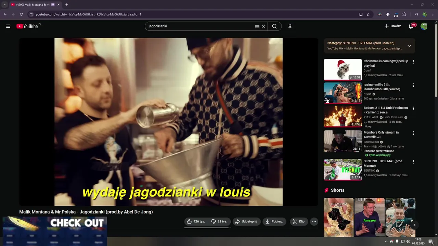Image resolution: width=438 pixels, height=246 pixels.
Task: Clear the jagodzianki search text with X
Action: 263,26
